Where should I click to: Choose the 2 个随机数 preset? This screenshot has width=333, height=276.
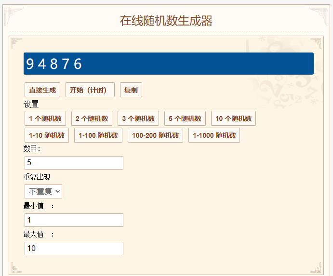92,118
